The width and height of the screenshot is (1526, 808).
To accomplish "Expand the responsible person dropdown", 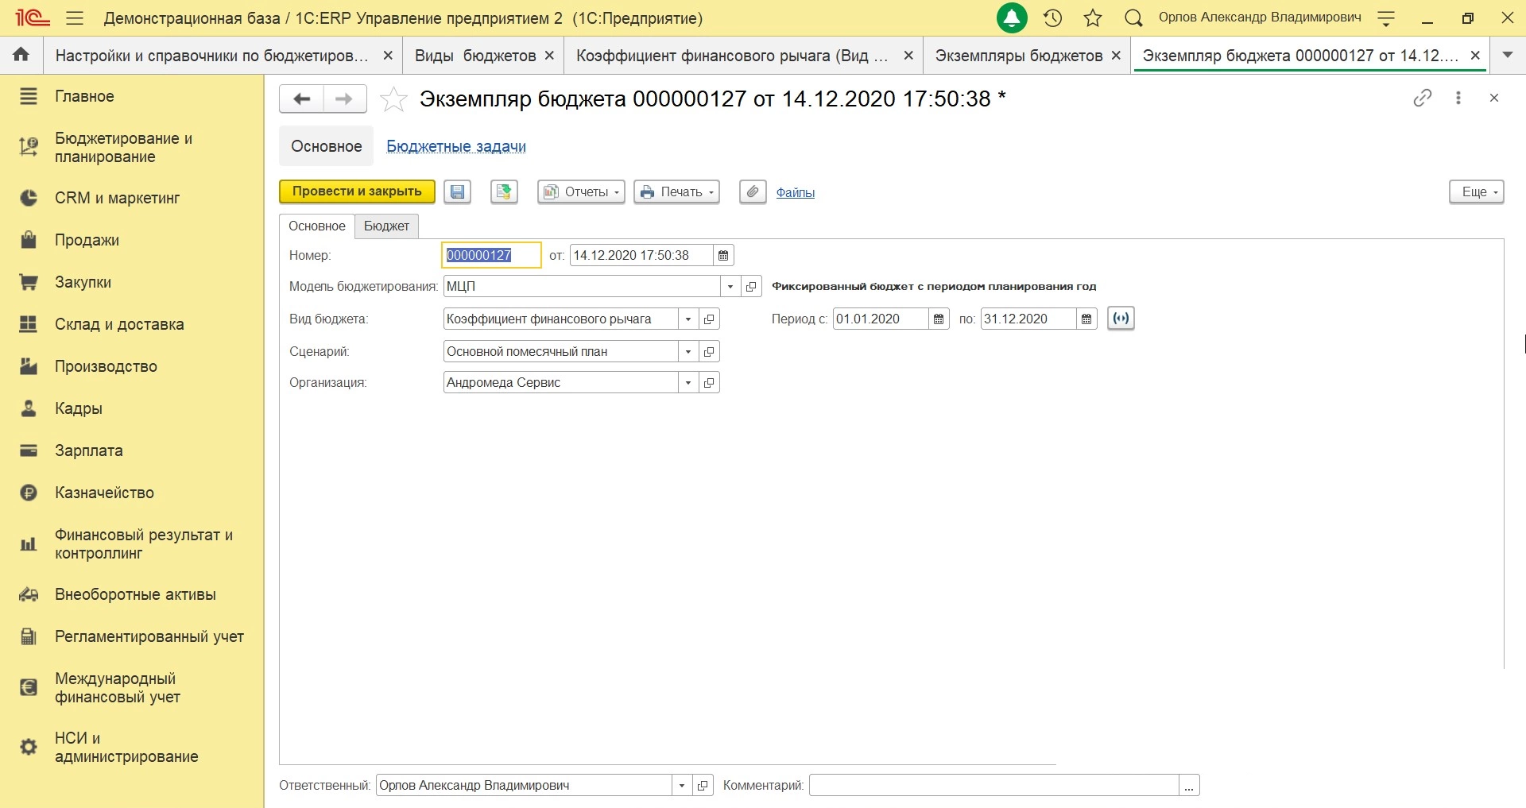I will [682, 785].
